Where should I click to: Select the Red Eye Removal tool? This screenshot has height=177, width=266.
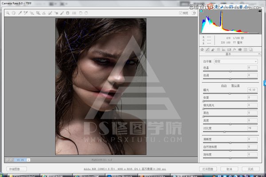pos(56,13)
